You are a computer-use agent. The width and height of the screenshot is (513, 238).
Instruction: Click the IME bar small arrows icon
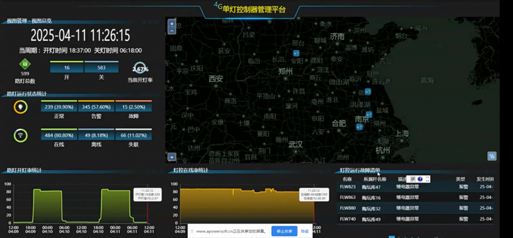[427, 179]
